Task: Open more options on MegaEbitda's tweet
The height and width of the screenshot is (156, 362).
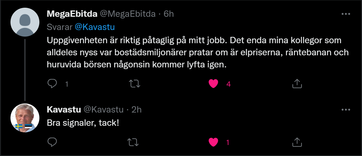Action: point(346,14)
